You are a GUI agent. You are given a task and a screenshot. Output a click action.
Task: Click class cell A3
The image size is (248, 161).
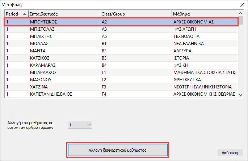[x=104, y=29]
